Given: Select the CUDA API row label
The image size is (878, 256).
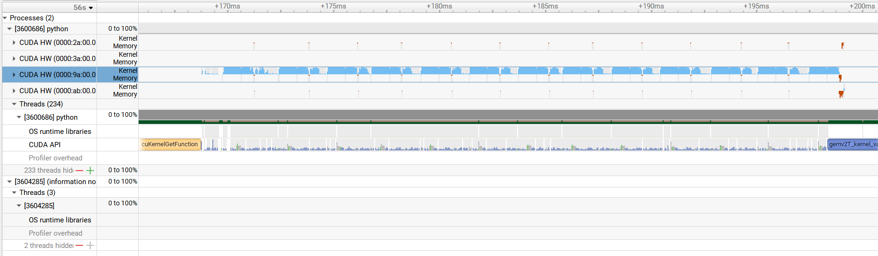Looking at the screenshot, I should (44, 145).
